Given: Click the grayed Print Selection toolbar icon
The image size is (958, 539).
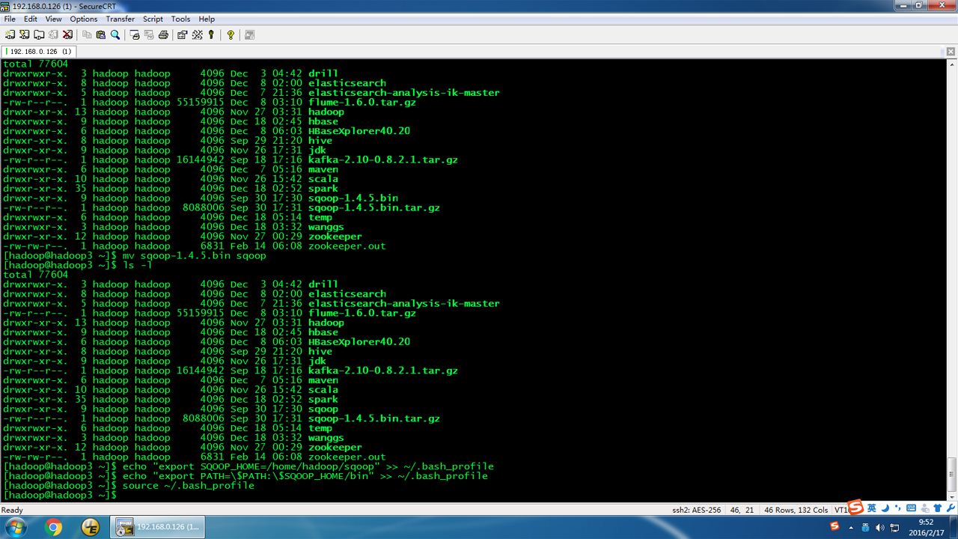Looking at the screenshot, I should pos(149,34).
